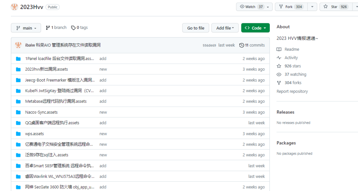Click the fork icon beside 304 forks

[x=279, y=83]
